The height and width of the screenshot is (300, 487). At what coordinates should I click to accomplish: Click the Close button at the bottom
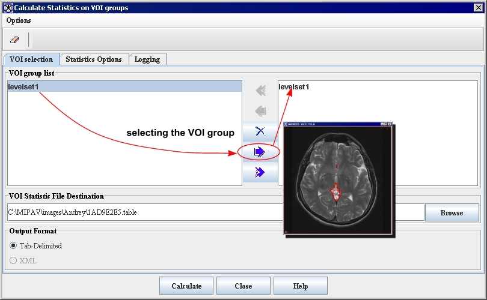click(x=243, y=286)
